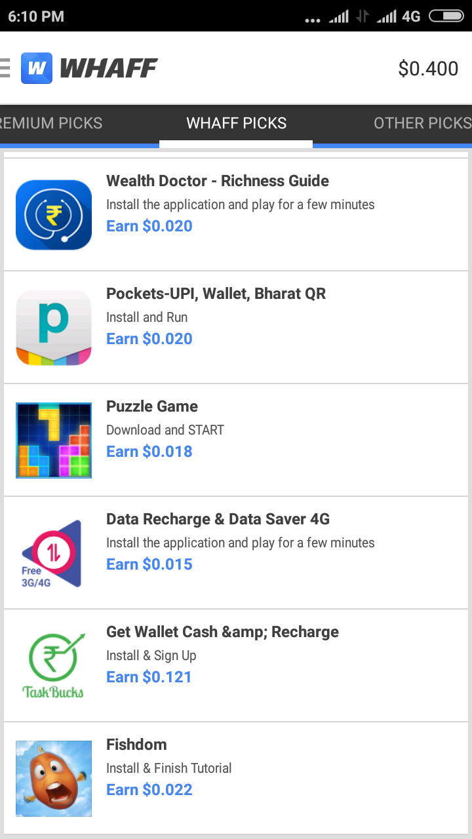Tap Earn $0.121 for Get Wallet Cash

coord(149,677)
